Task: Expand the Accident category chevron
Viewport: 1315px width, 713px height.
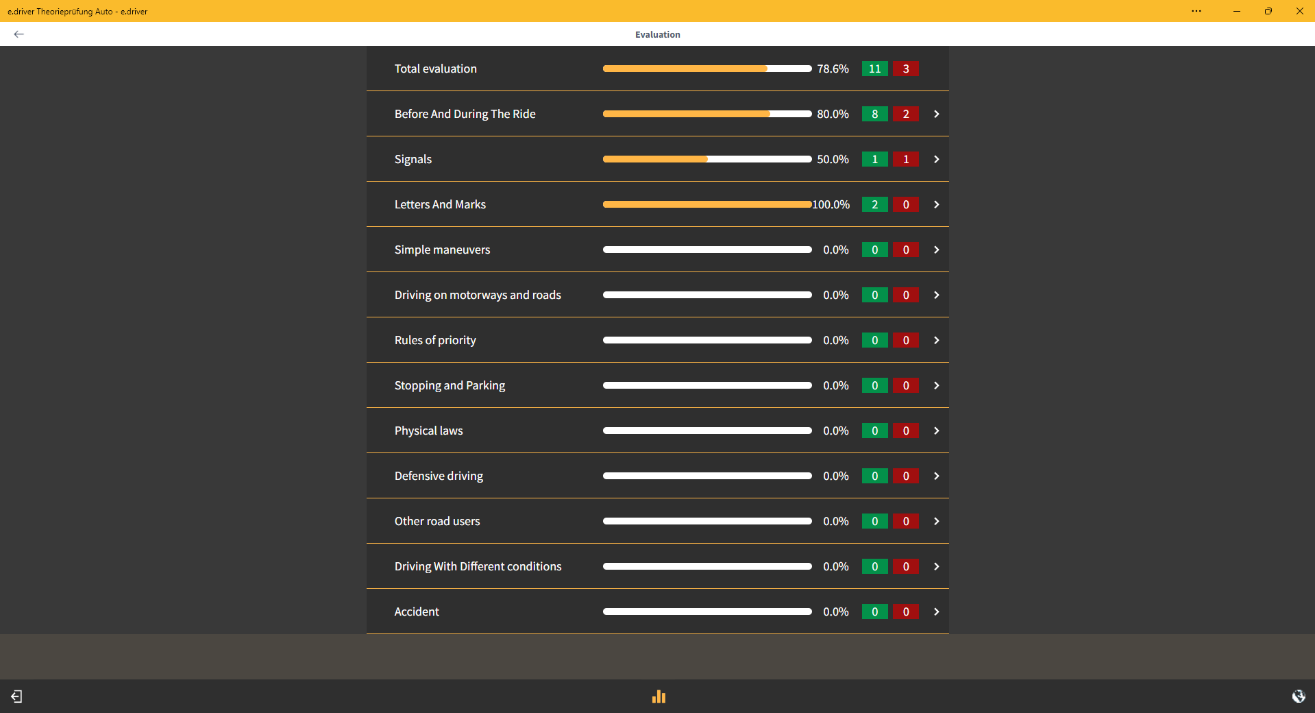Action: [936, 612]
